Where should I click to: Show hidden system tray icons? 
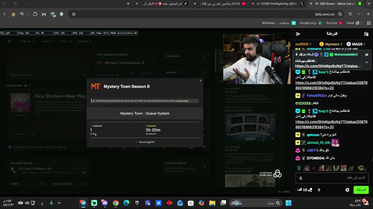pos(59,203)
